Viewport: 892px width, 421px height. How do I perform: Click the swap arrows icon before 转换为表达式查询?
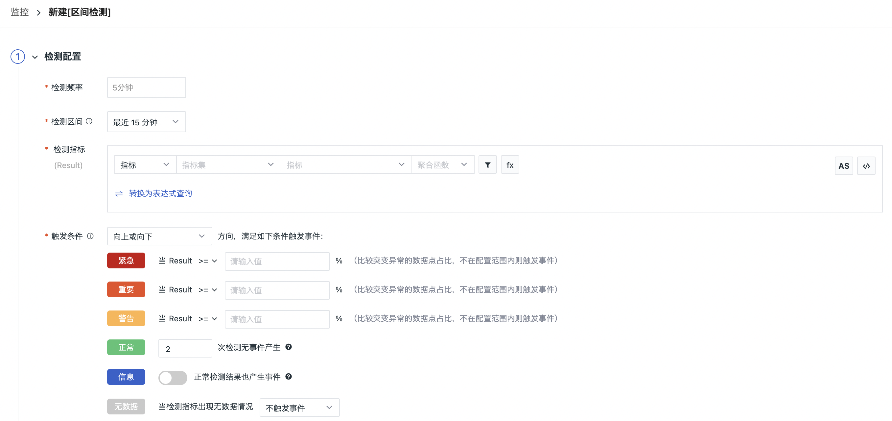[119, 194]
